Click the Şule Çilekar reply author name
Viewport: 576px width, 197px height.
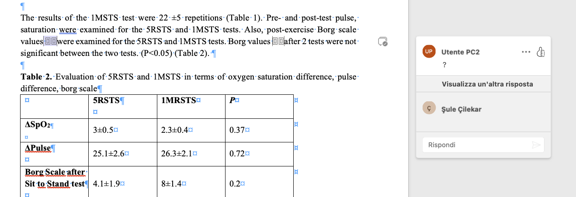(461, 109)
